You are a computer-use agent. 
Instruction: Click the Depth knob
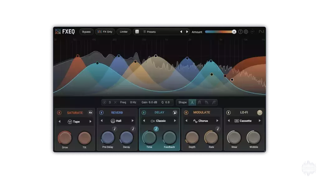pos(192,138)
